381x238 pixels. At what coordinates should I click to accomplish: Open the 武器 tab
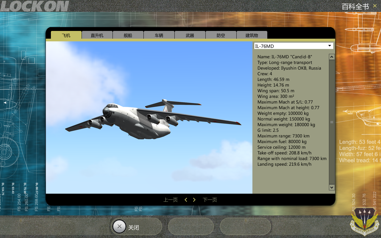pyautogui.click(x=190, y=35)
